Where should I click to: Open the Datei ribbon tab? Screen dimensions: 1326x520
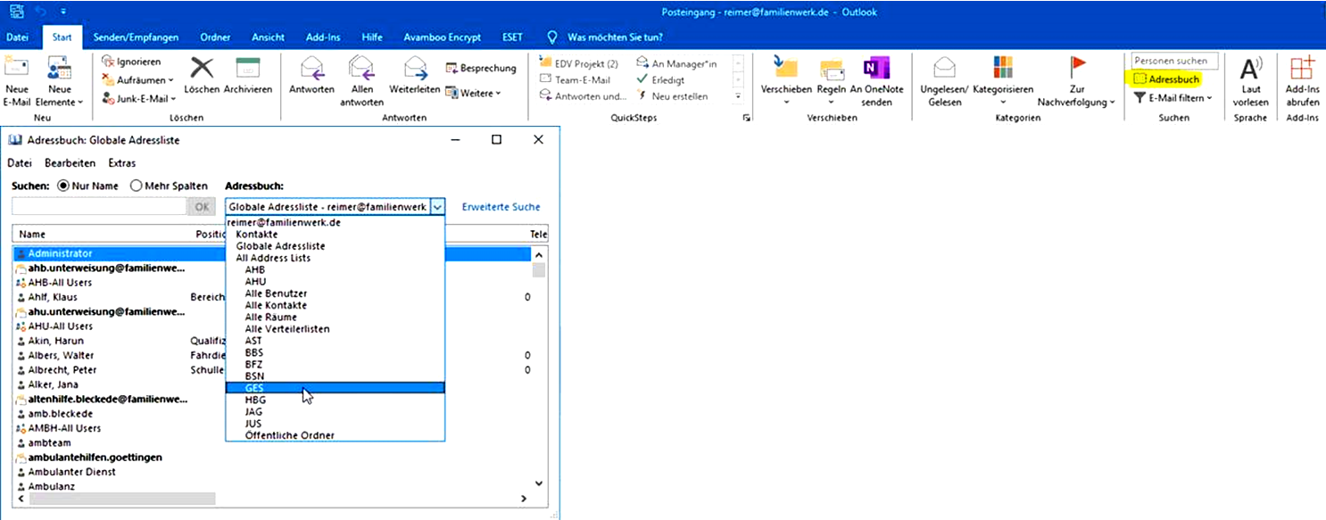pos(18,37)
